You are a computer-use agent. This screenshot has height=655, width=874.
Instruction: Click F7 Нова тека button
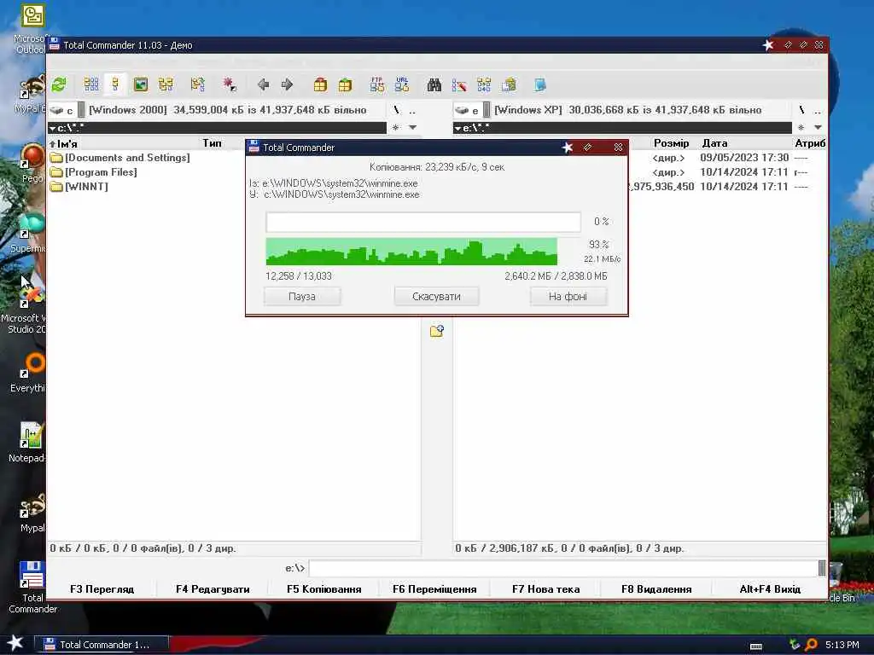pyautogui.click(x=545, y=589)
